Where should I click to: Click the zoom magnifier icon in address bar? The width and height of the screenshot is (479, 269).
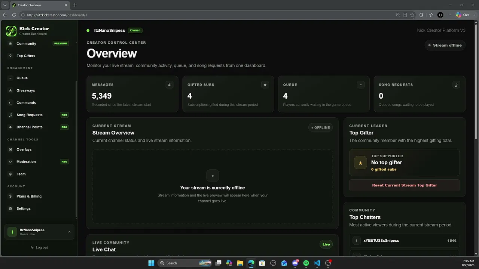398,15
